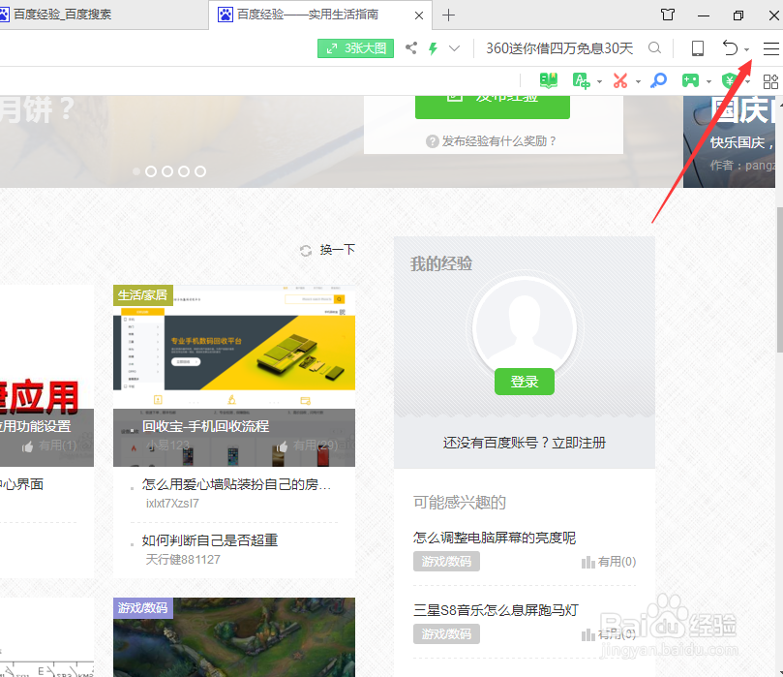
Task: Click 换一下 refresh link
Action: (x=338, y=249)
